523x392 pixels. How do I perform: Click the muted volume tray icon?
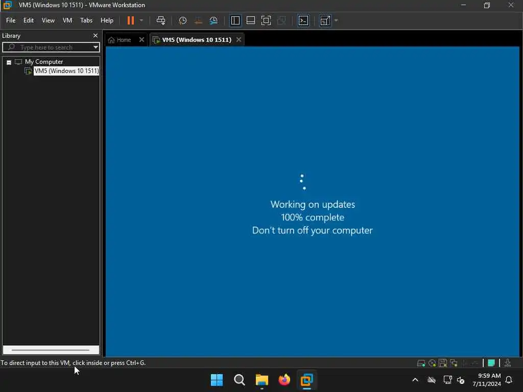[x=461, y=380]
